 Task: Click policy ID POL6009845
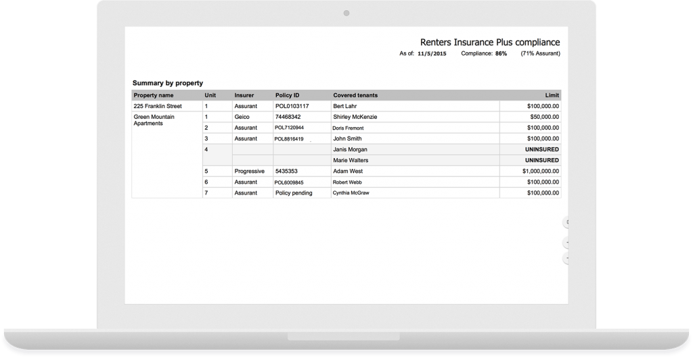click(289, 182)
